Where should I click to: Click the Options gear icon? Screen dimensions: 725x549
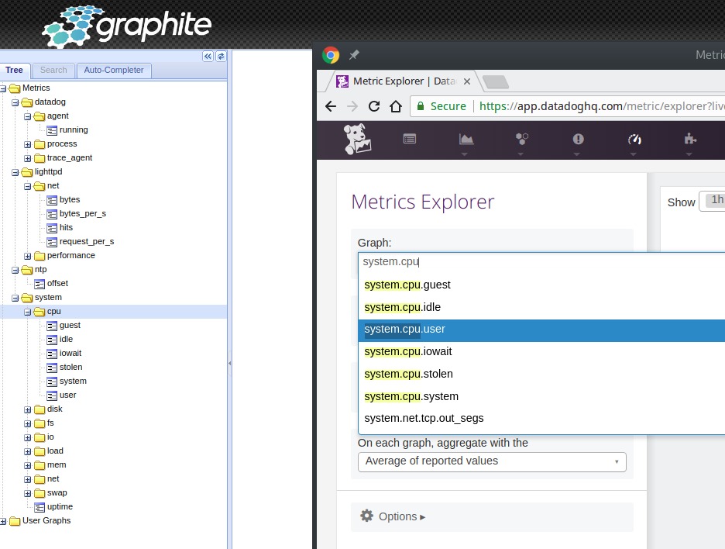tap(366, 516)
